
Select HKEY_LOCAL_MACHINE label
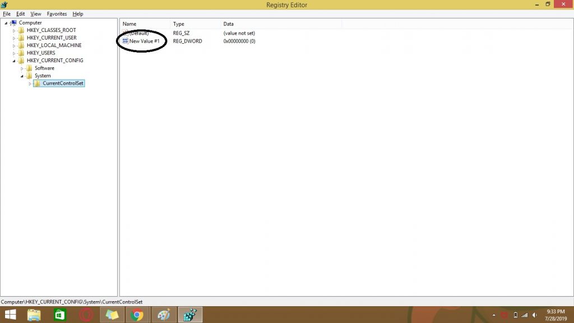54,45
